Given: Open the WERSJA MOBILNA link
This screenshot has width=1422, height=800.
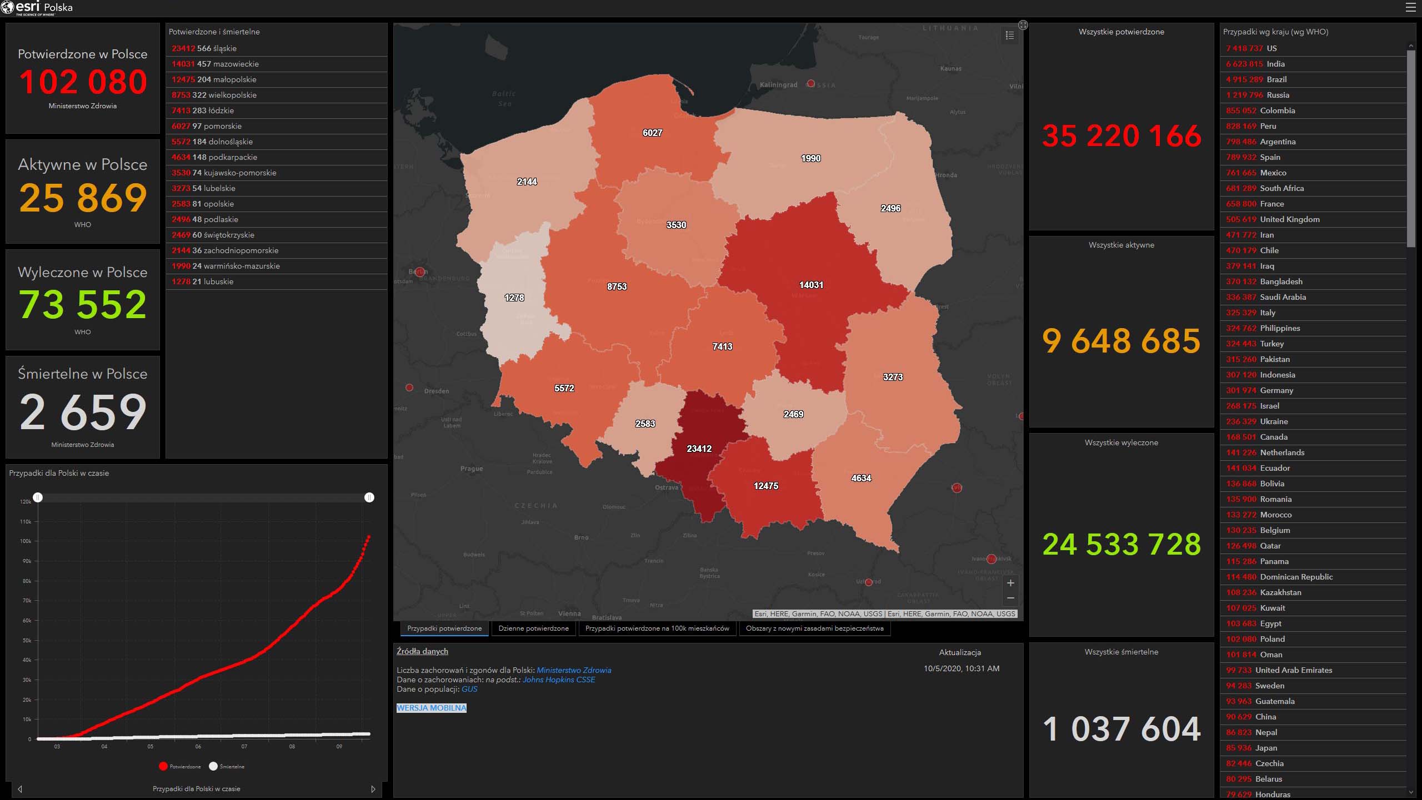Looking at the screenshot, I should pyautogui.click(x=431, y=708).
